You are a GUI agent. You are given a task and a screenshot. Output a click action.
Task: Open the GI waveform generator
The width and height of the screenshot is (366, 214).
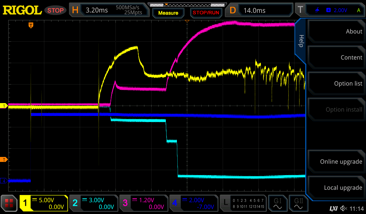tap(278, 203)
